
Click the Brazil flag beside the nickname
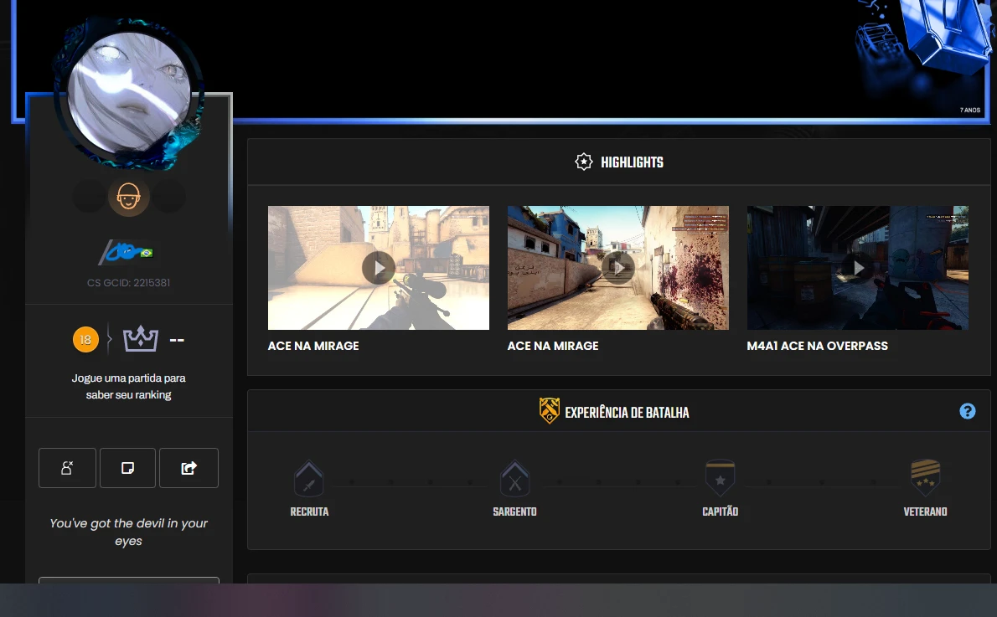click(147, 253)
